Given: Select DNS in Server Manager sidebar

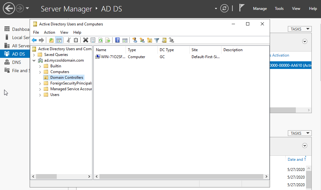Looking at the screenshot, I should click(17, 62).
